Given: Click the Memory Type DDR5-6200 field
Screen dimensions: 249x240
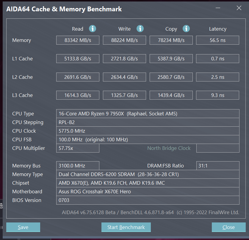Looking at the screenshot, I should coord(148,174).
